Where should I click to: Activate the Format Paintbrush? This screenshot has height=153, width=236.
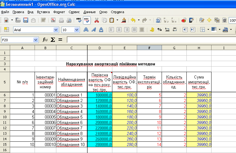tap(124, 20)
